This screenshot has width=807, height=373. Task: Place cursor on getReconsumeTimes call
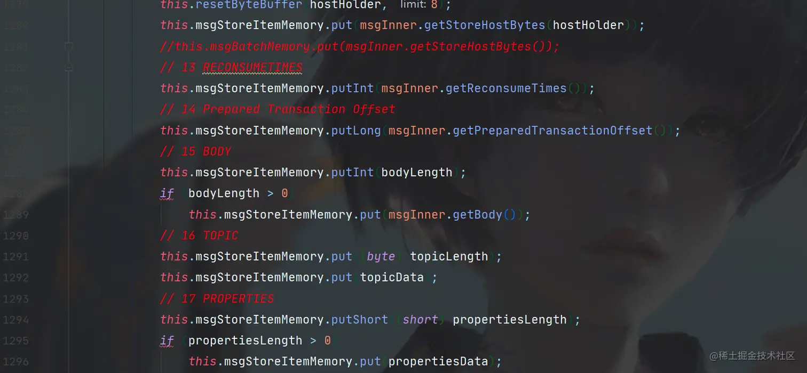506,88
